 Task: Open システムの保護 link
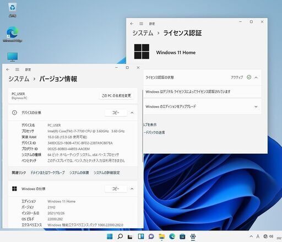[x=79, y=173]
